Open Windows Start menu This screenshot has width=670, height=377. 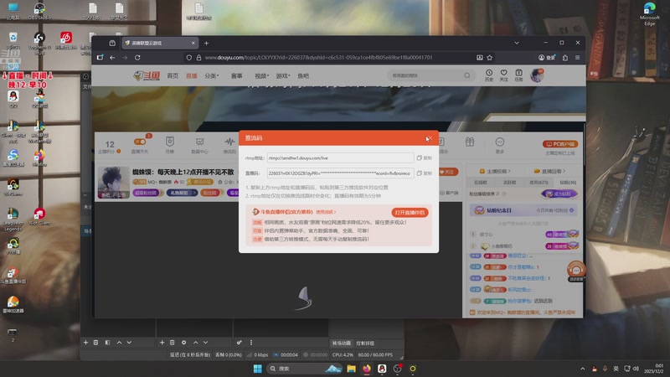[258, 369]
